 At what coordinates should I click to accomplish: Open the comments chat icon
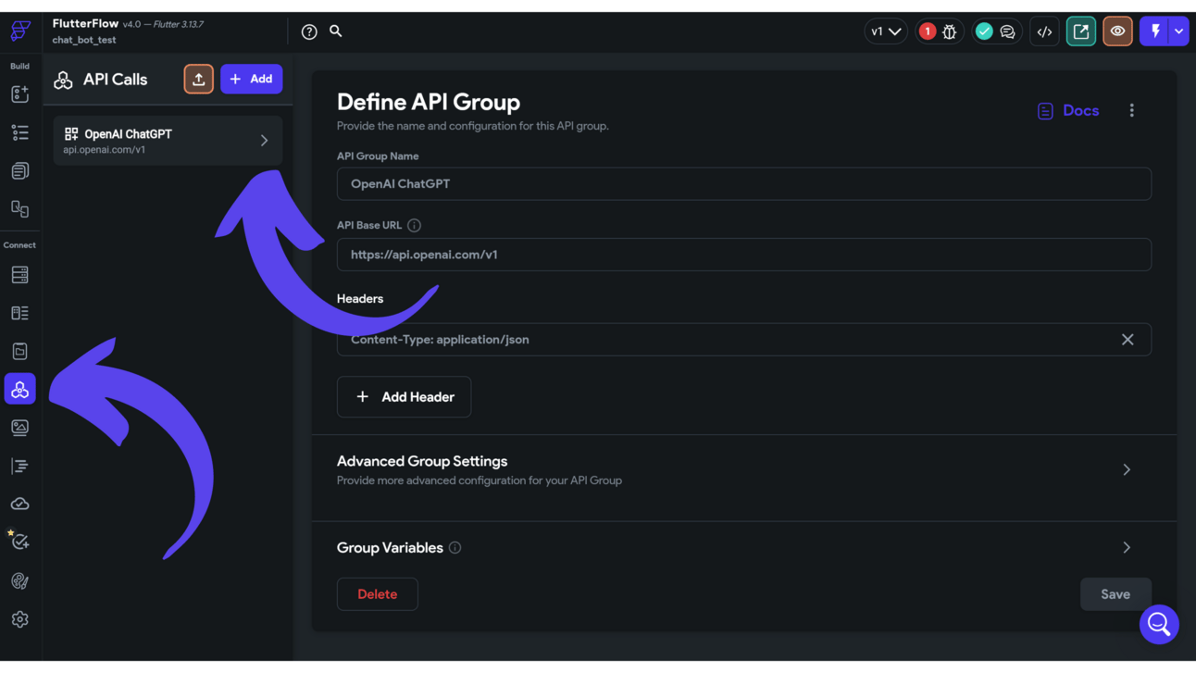pos(1008,31)
